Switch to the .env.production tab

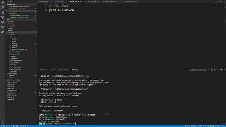[130, 2]
